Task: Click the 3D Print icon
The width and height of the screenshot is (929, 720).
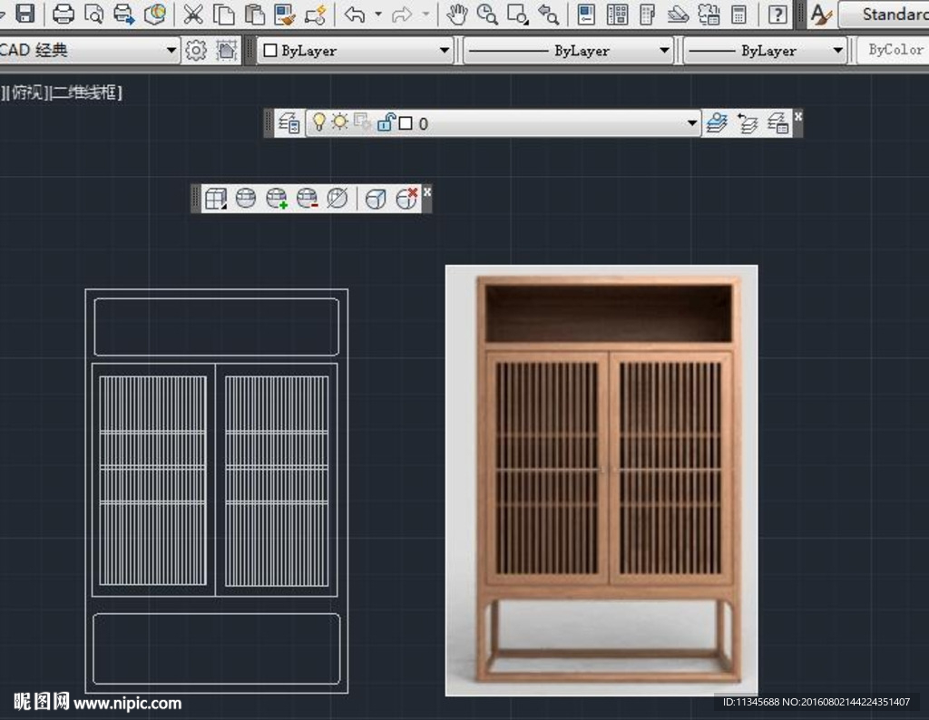Action: point(154,13)
